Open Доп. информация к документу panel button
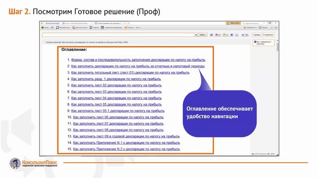Viewport: 317px width, 178px height. [264, 43]
